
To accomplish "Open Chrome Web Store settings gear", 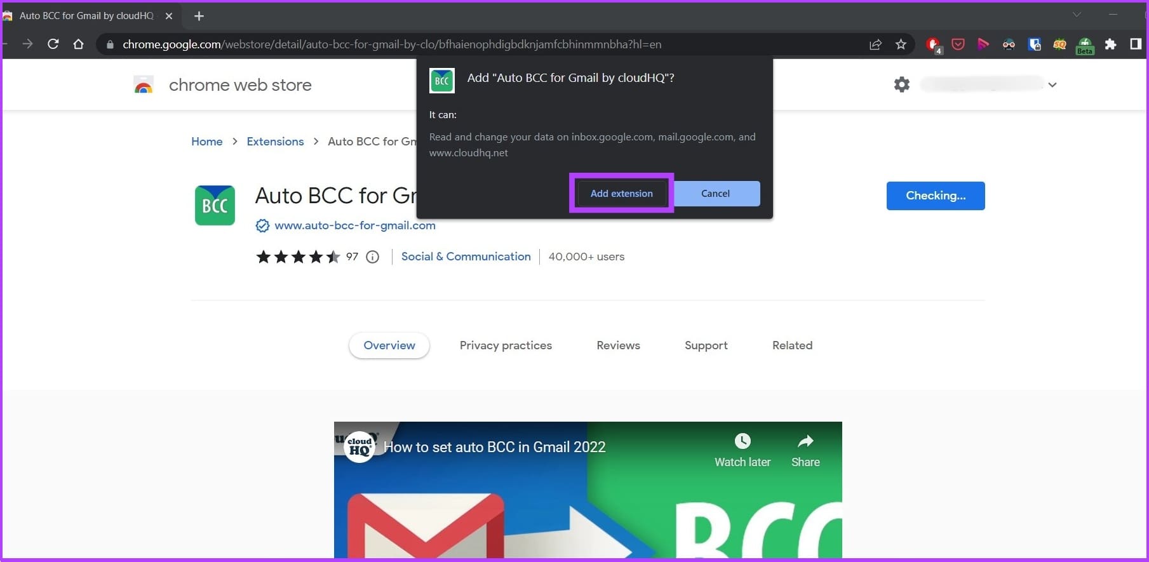I will tap(902, 84).
